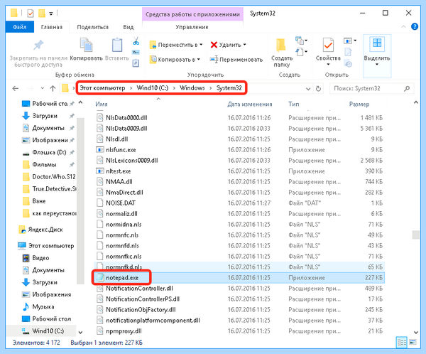Click the navigation pane scrollbar
Image resolution: width=426 pixels, height=354 pixels.
tap(80, 200)
